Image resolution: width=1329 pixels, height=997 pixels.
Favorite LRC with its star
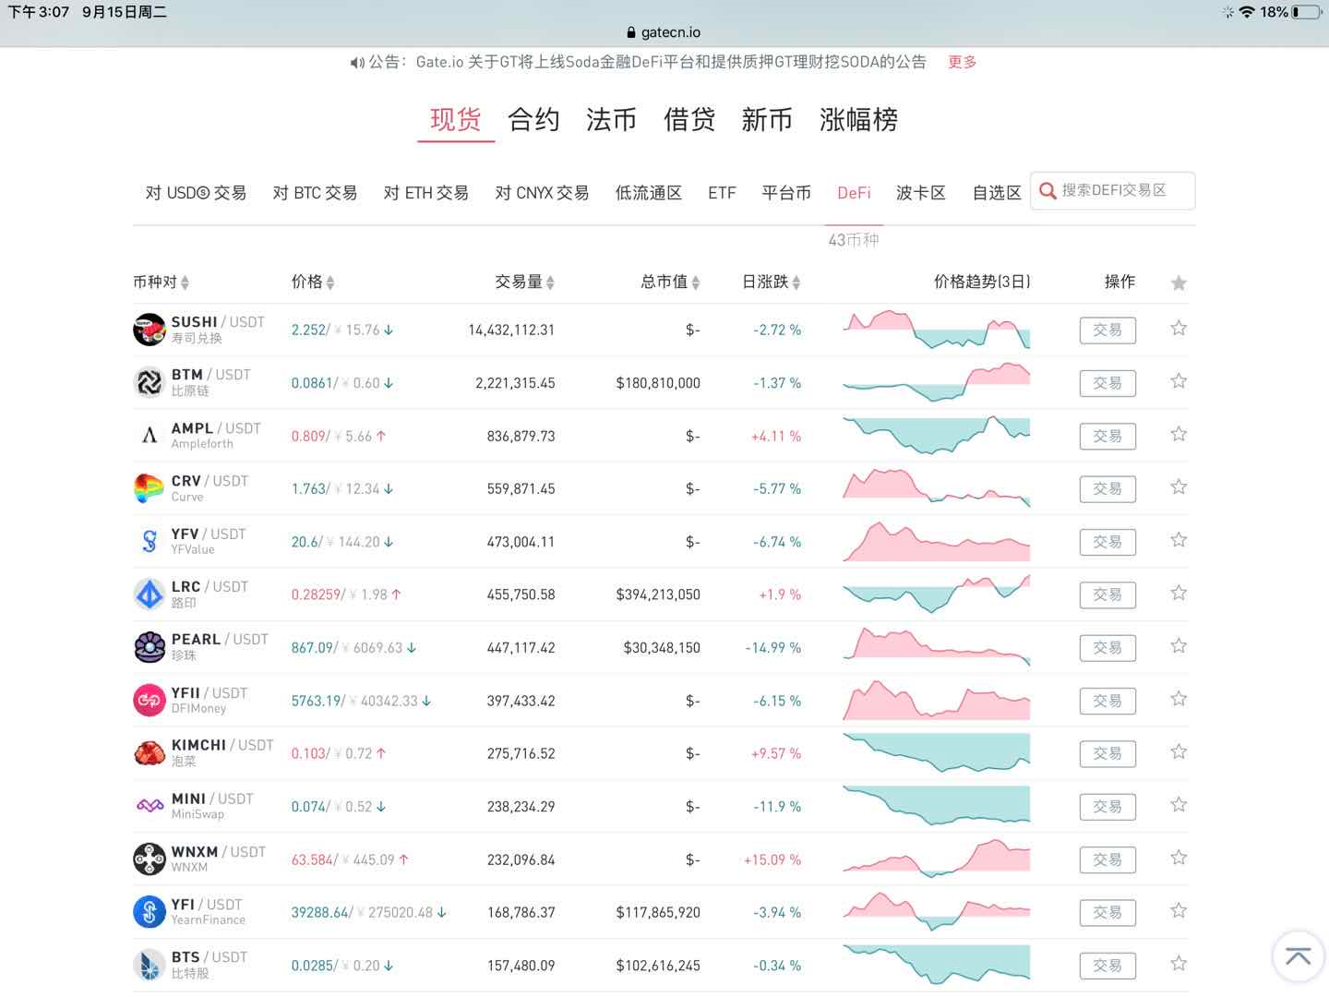coord(1179,593)
